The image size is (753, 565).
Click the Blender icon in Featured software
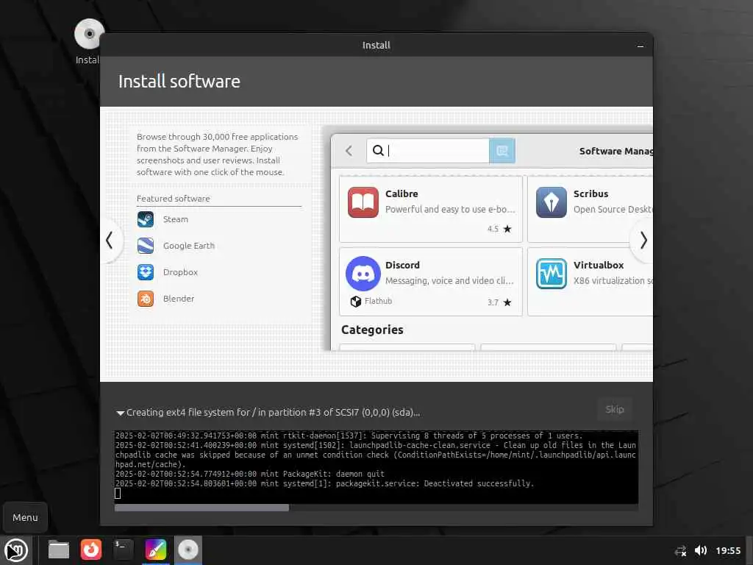(146, 299)
